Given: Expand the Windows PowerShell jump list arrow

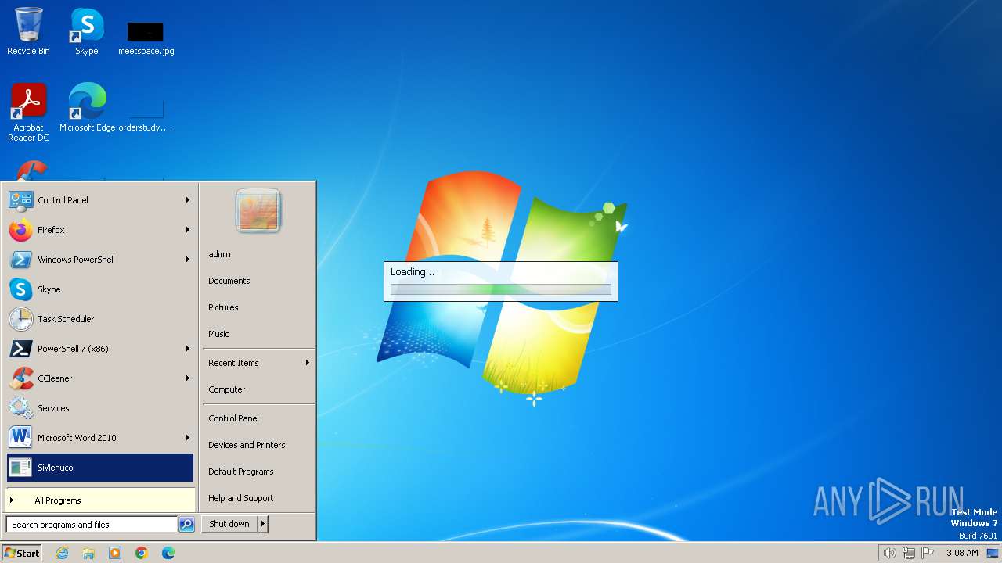Looking at the screenshot, I should [x=188, y=260].
